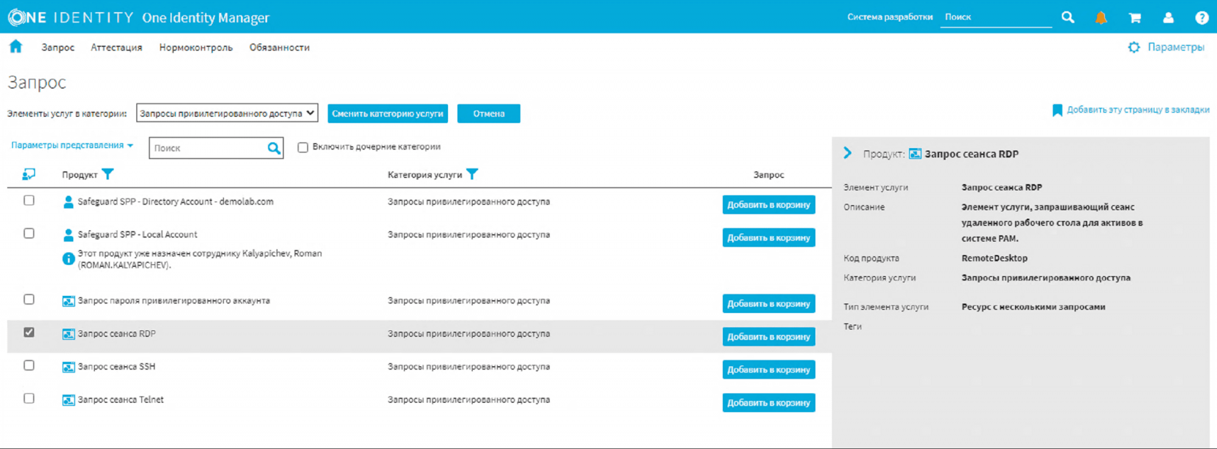The image size is (1217, 449).
Task: Click Safeguard SPP - Directory Account product name
Action: (x=175, y=202)
